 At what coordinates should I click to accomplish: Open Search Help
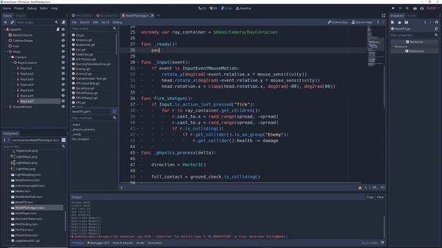coord(362,22)
